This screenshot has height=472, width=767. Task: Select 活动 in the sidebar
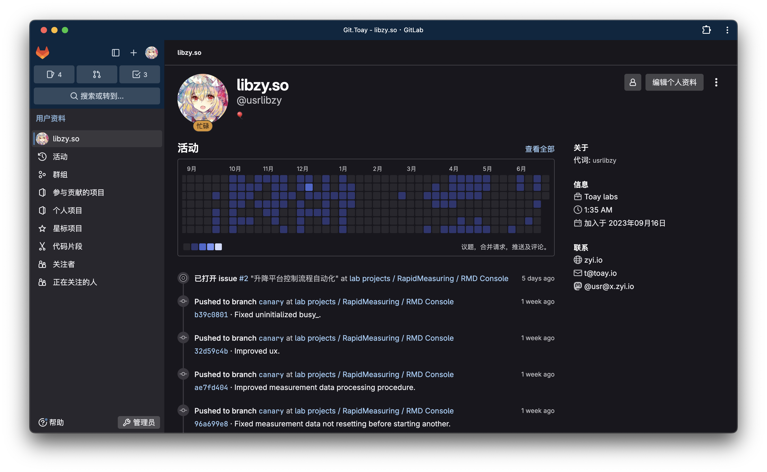(60, 157)
